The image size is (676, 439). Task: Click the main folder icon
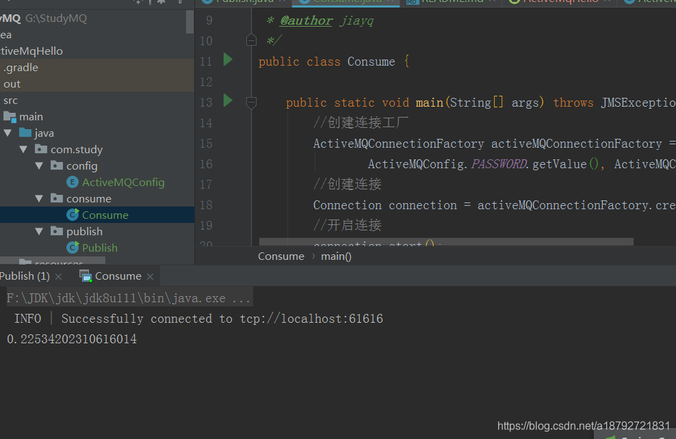coord(10,116)
